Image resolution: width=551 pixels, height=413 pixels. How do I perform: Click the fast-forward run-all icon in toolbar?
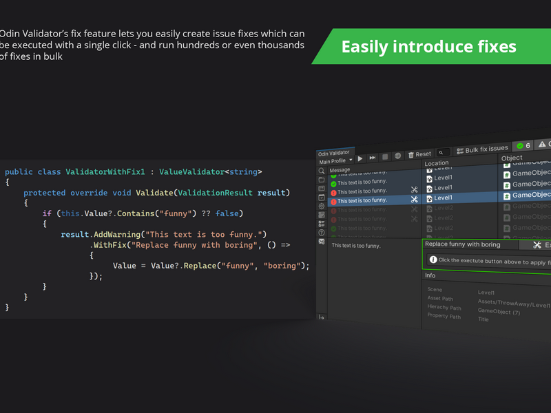pyautogui.click(x=373, y=158)
